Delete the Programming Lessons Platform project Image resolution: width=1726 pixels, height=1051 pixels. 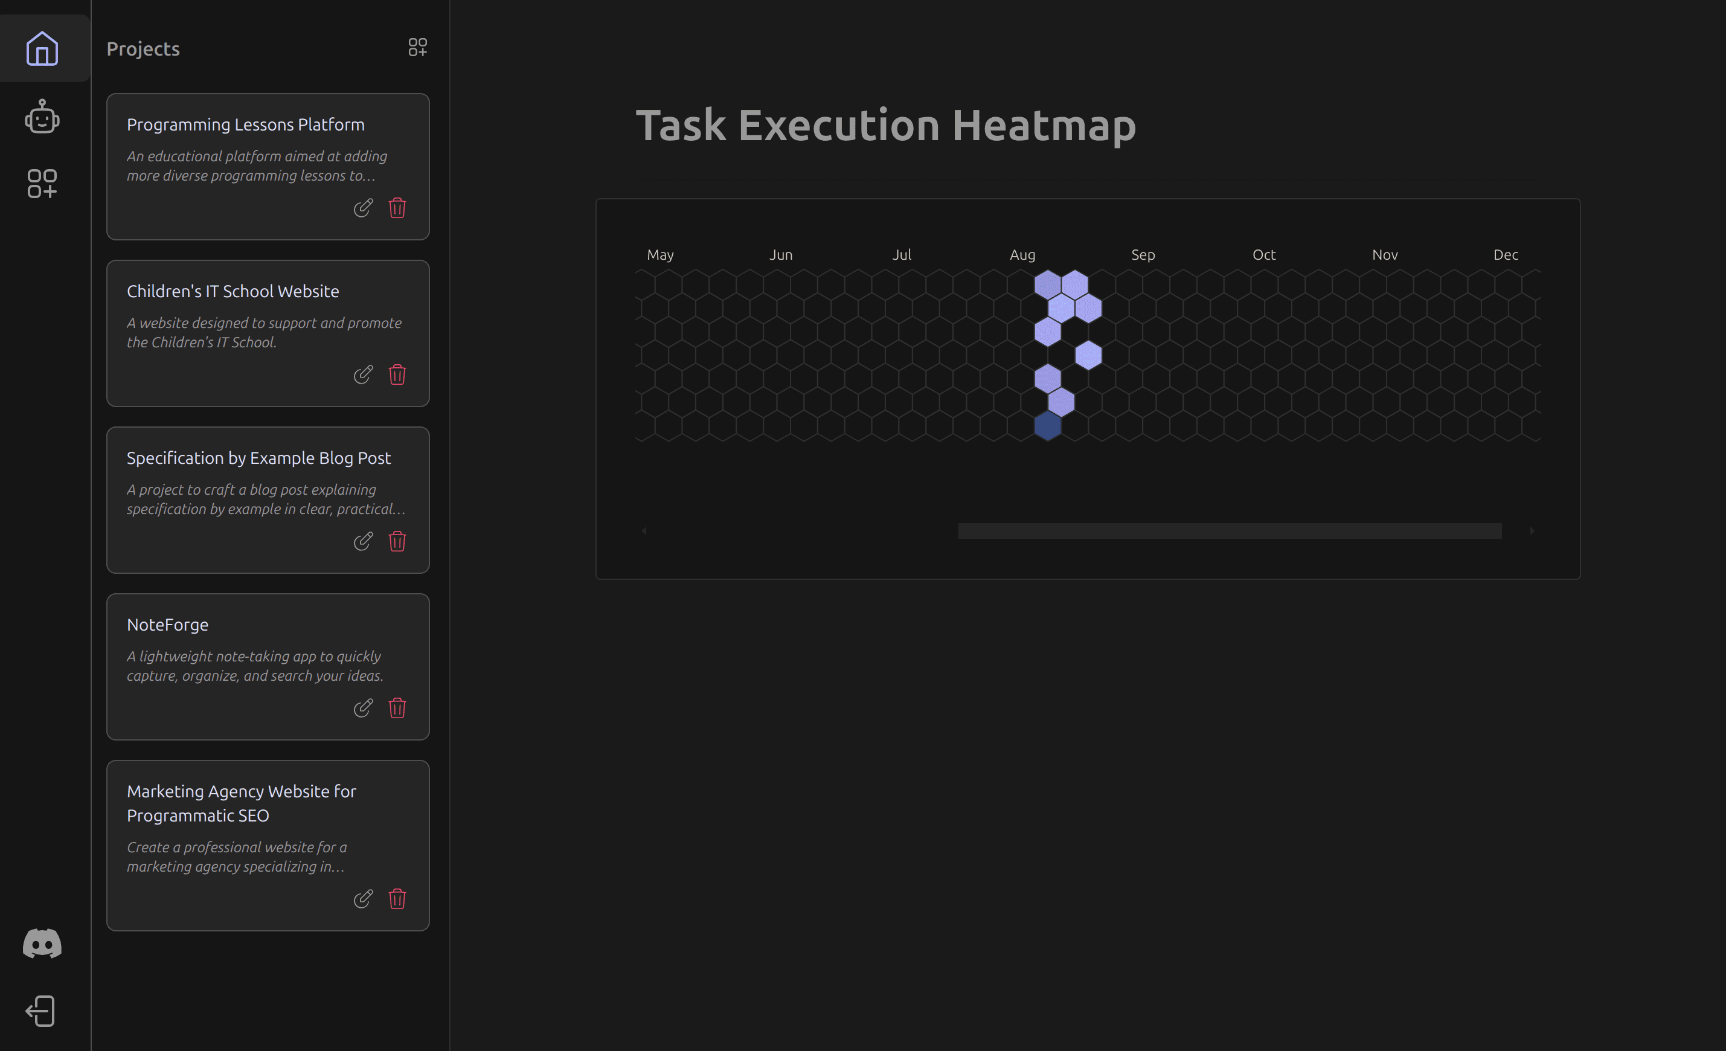pos(397,208)
